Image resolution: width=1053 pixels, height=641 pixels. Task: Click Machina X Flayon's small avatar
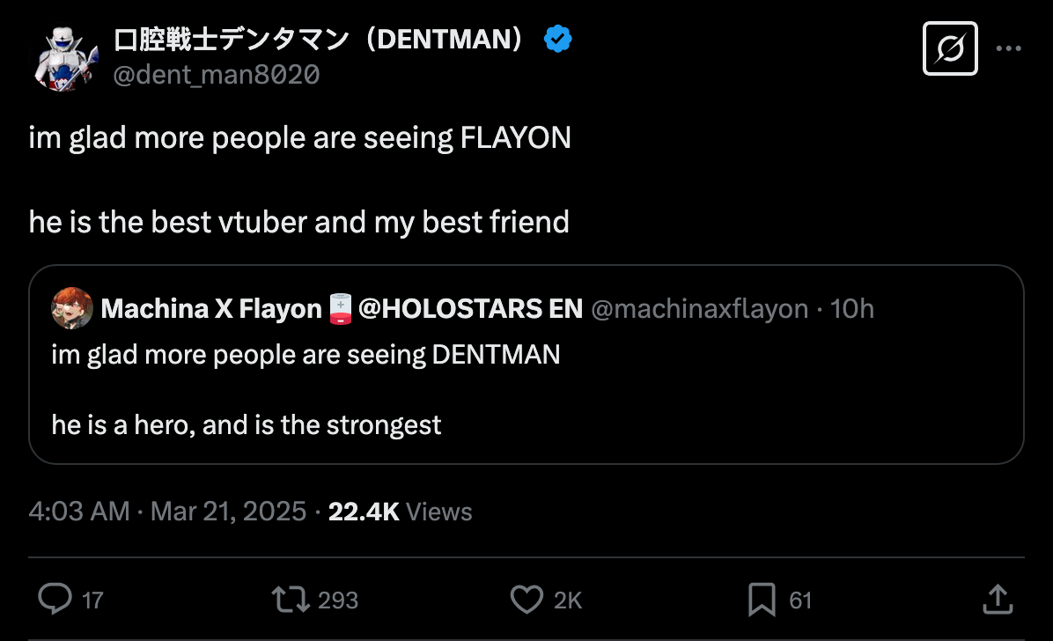[x=72, y=308]
